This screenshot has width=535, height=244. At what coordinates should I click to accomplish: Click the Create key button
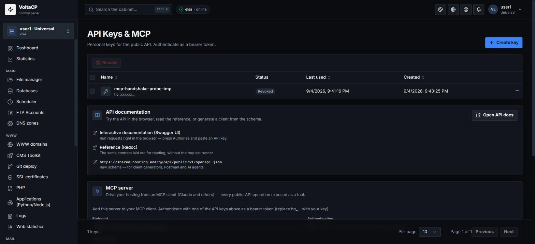(x=504, y=43)
